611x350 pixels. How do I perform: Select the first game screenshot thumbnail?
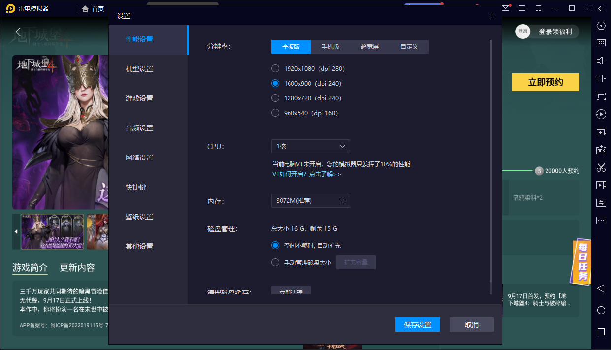[53, 231]
